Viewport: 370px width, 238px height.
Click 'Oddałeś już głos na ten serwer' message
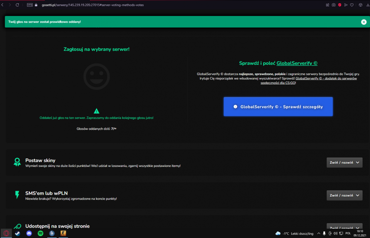coord(97,118)
